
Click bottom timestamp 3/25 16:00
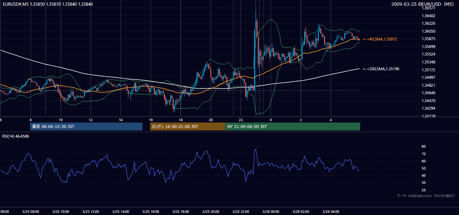click(150, 212)
